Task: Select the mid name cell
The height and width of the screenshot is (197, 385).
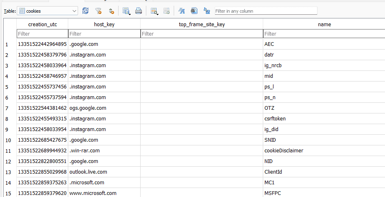Action: pos(324,76)
